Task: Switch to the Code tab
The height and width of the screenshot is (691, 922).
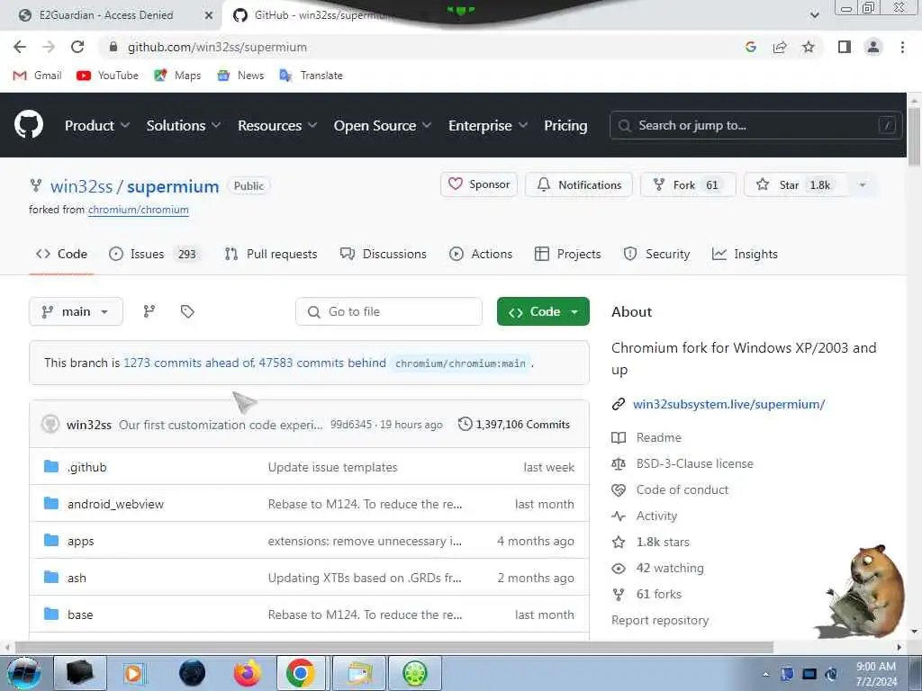Action: tap(61, 254)
